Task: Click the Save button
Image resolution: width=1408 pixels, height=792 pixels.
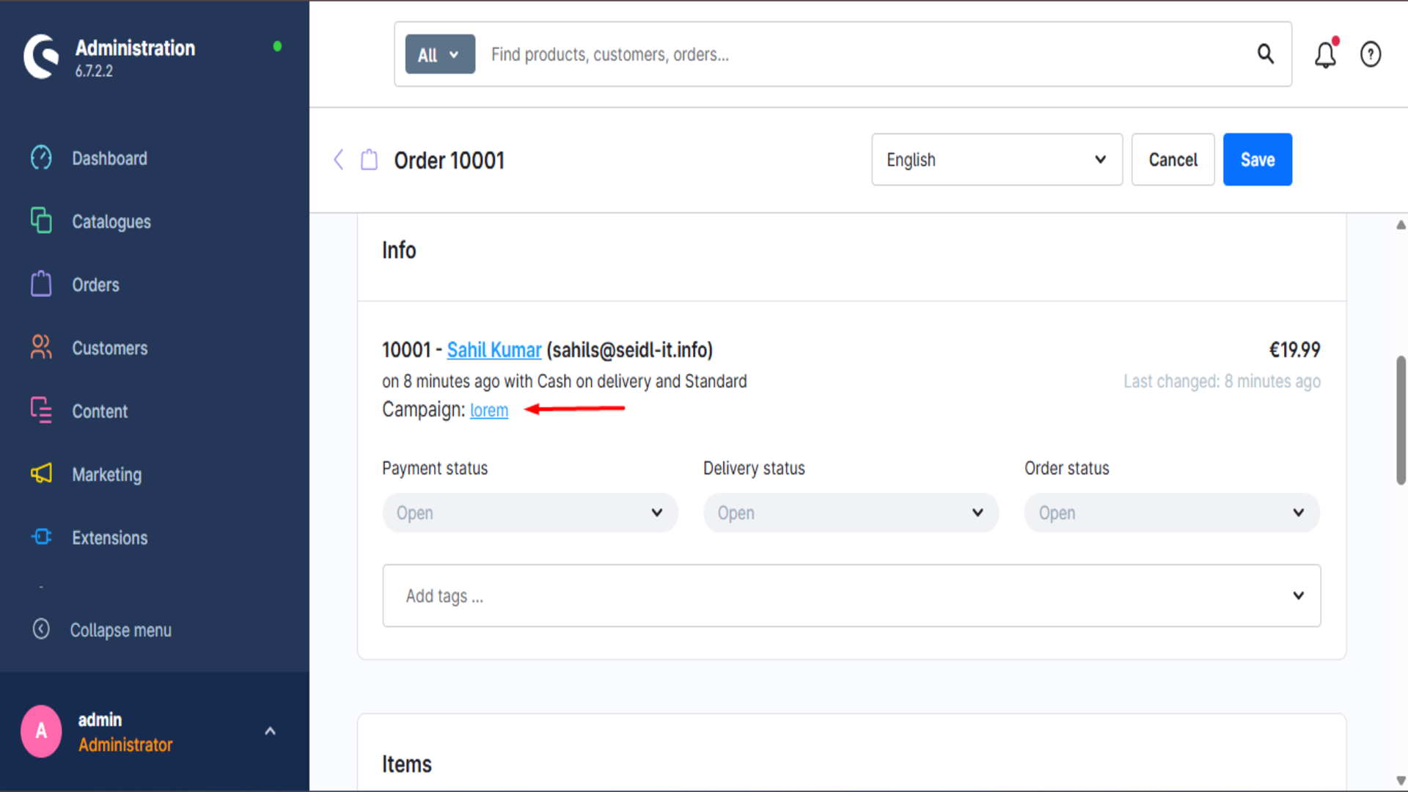Action: [1257, 159]
